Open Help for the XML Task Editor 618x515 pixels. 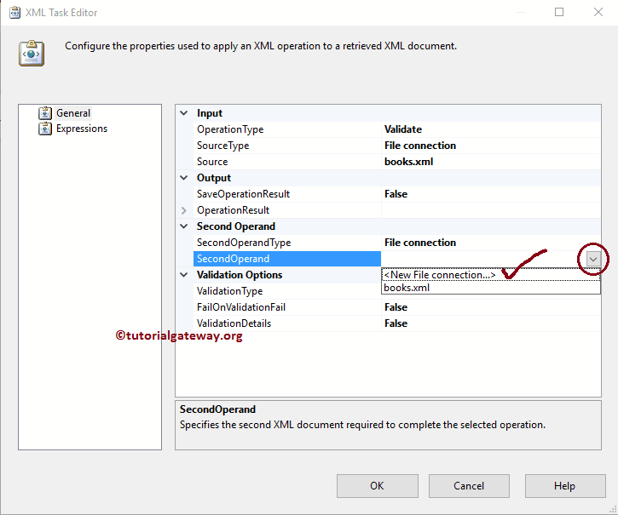click(565, 486)
